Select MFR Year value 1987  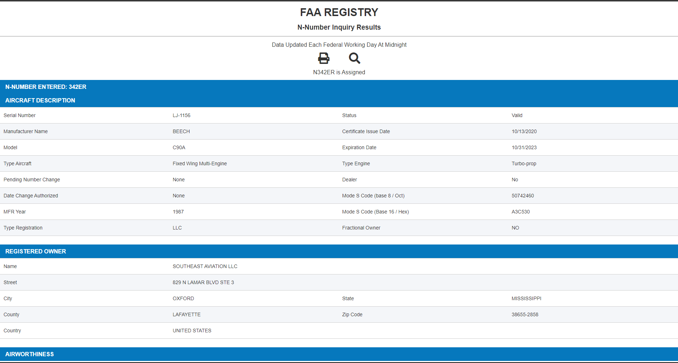pyautogui.click(x=178, y=212)
